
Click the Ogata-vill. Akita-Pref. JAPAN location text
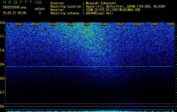pyautogui.click(x=126, y=6)
